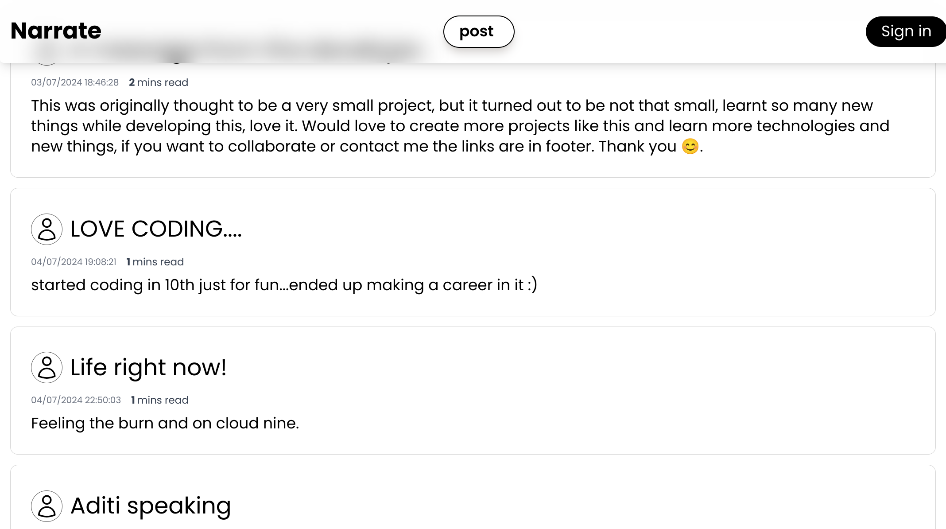Click the Aditi speaking author avatar icon
The image size is (946, 529).
(x=47, y=506)
